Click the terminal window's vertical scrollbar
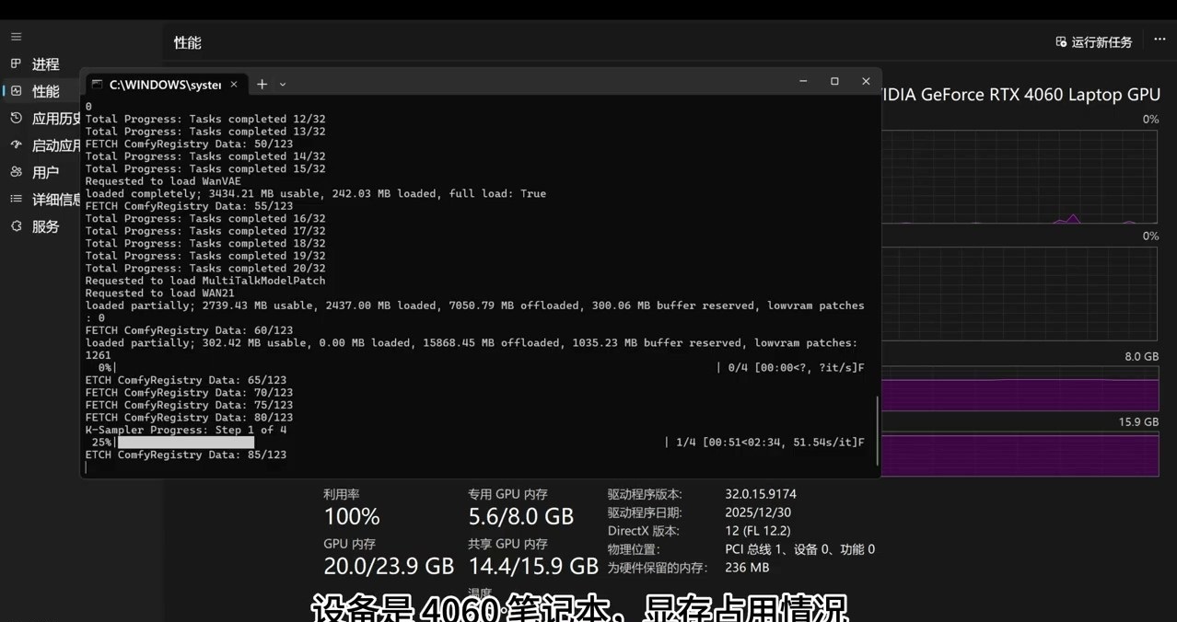This screenshot has width=1177, height=622. [x=877, y=430]
